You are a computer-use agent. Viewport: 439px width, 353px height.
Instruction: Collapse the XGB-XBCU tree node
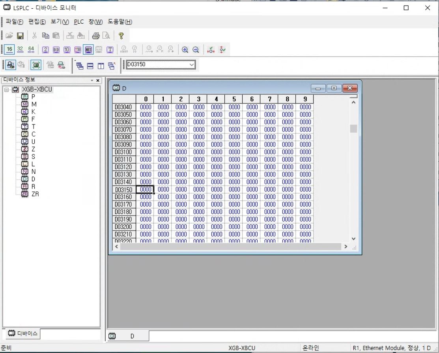point(7,90)
